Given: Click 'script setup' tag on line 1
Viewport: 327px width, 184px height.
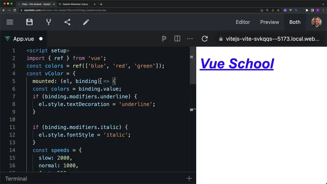Looking at the screenshot, I should tap(48, 50).
